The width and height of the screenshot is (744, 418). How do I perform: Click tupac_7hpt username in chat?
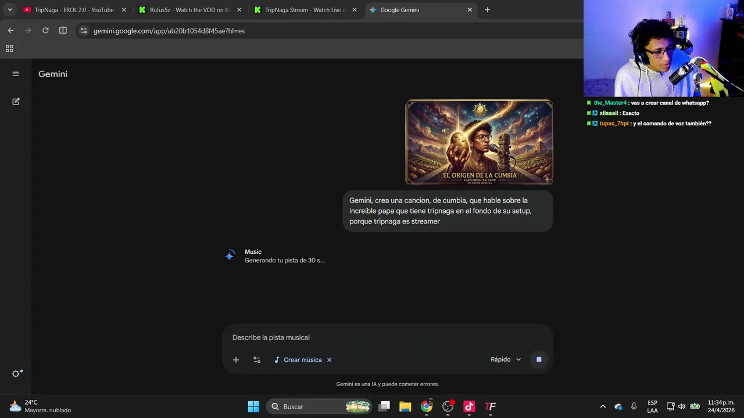tap(614, 124)
